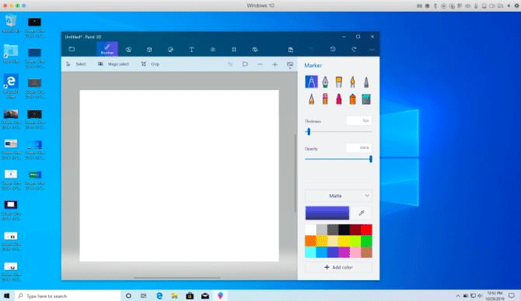
Task: Click the canvas horizontal scrollbar
Action: [177, 278]
